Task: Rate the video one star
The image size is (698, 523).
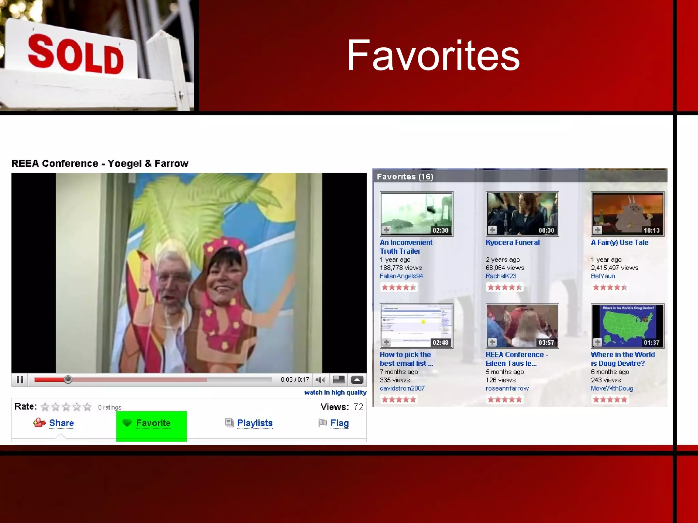Action: 45,407
